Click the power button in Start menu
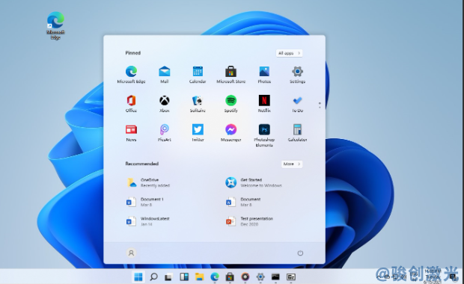Viewport: 464px width, 284px height. (x=300, y=253)
